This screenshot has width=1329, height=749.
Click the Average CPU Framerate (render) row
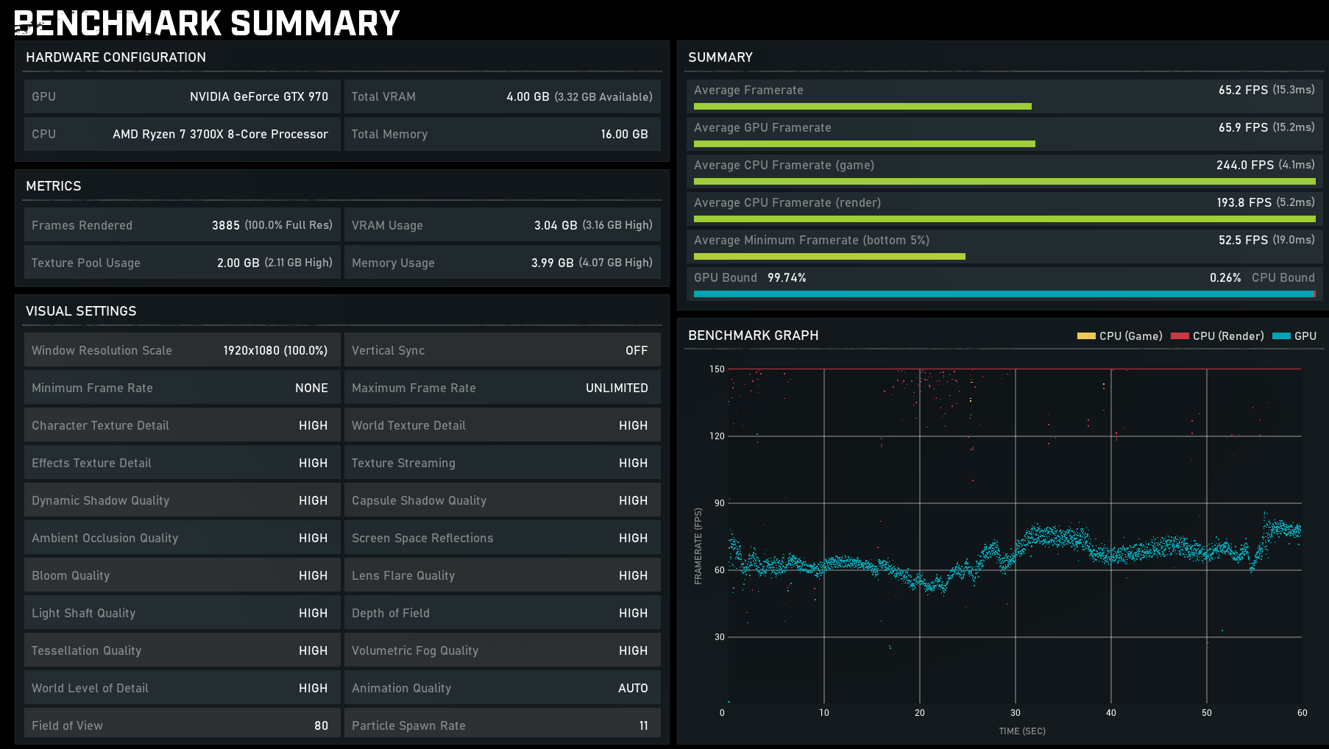coord(1004,203)
